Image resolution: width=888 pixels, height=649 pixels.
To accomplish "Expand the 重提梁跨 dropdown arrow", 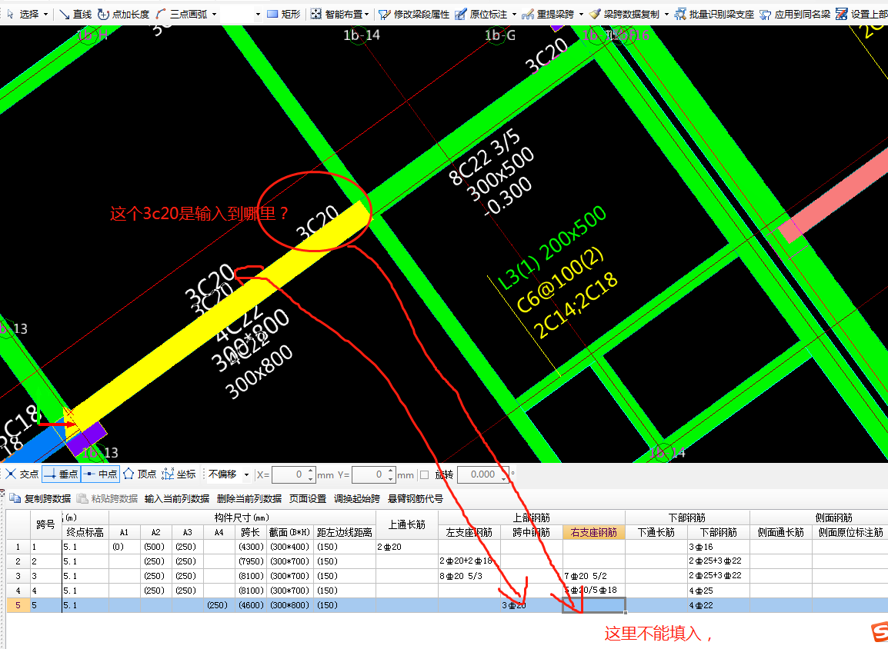I will coord(581,14).
